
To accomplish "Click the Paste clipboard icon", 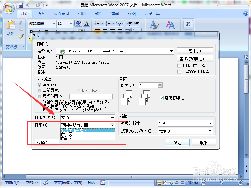I will click(x=11, y=25).
